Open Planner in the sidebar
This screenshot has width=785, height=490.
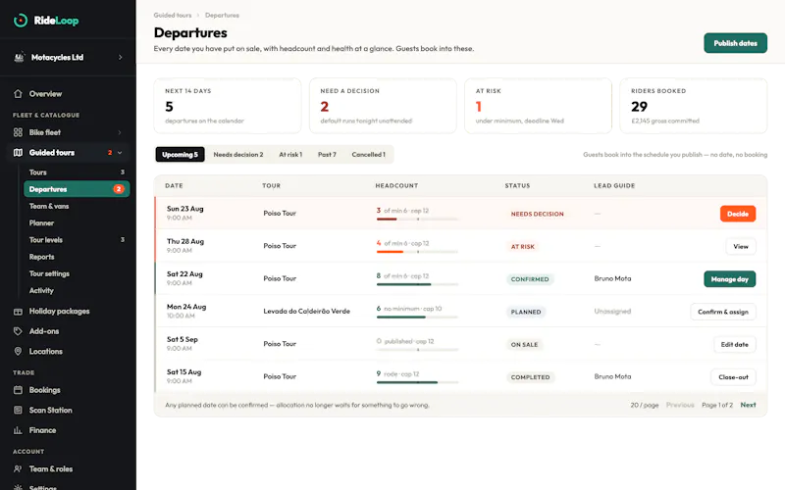coord(77,223)
